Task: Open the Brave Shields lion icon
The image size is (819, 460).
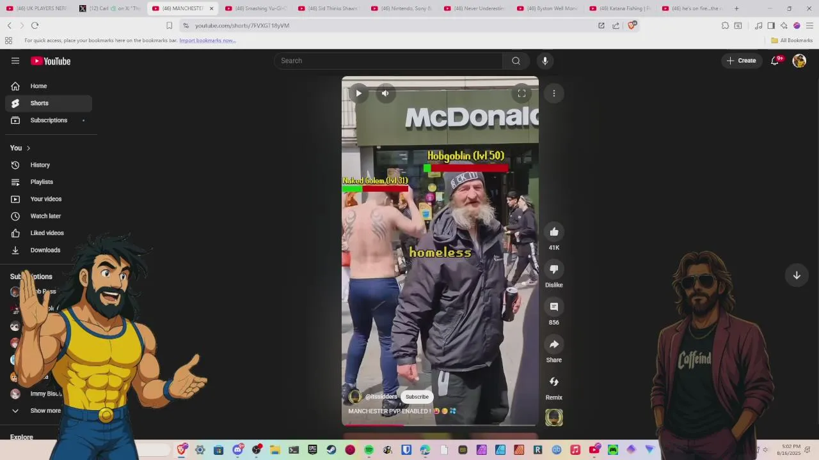Action: click(633, 26)
